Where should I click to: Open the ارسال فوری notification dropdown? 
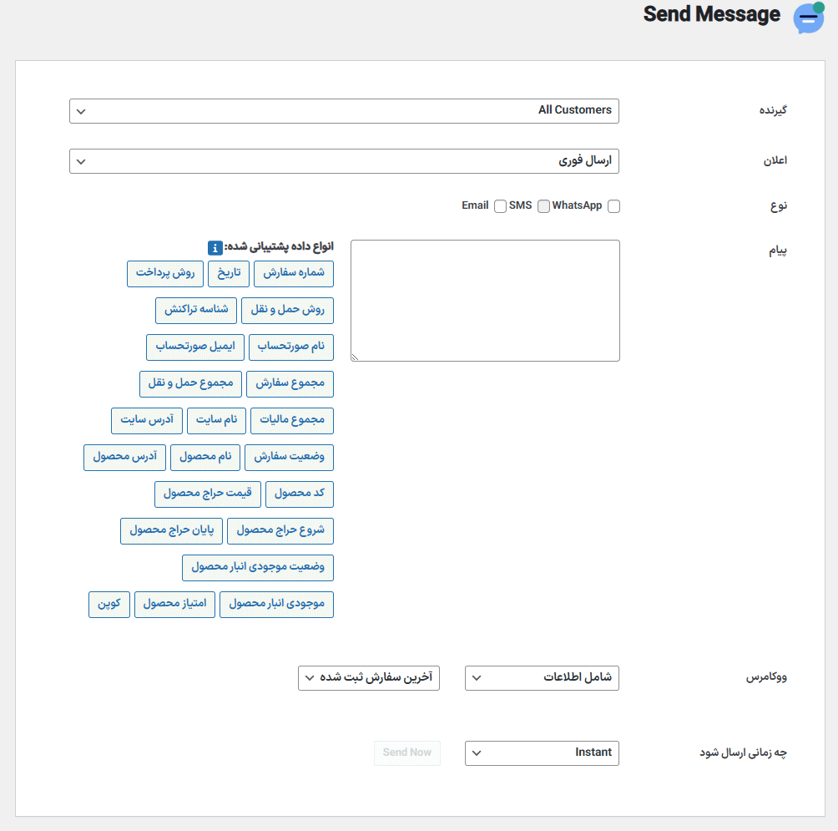[x=344, y=161]
